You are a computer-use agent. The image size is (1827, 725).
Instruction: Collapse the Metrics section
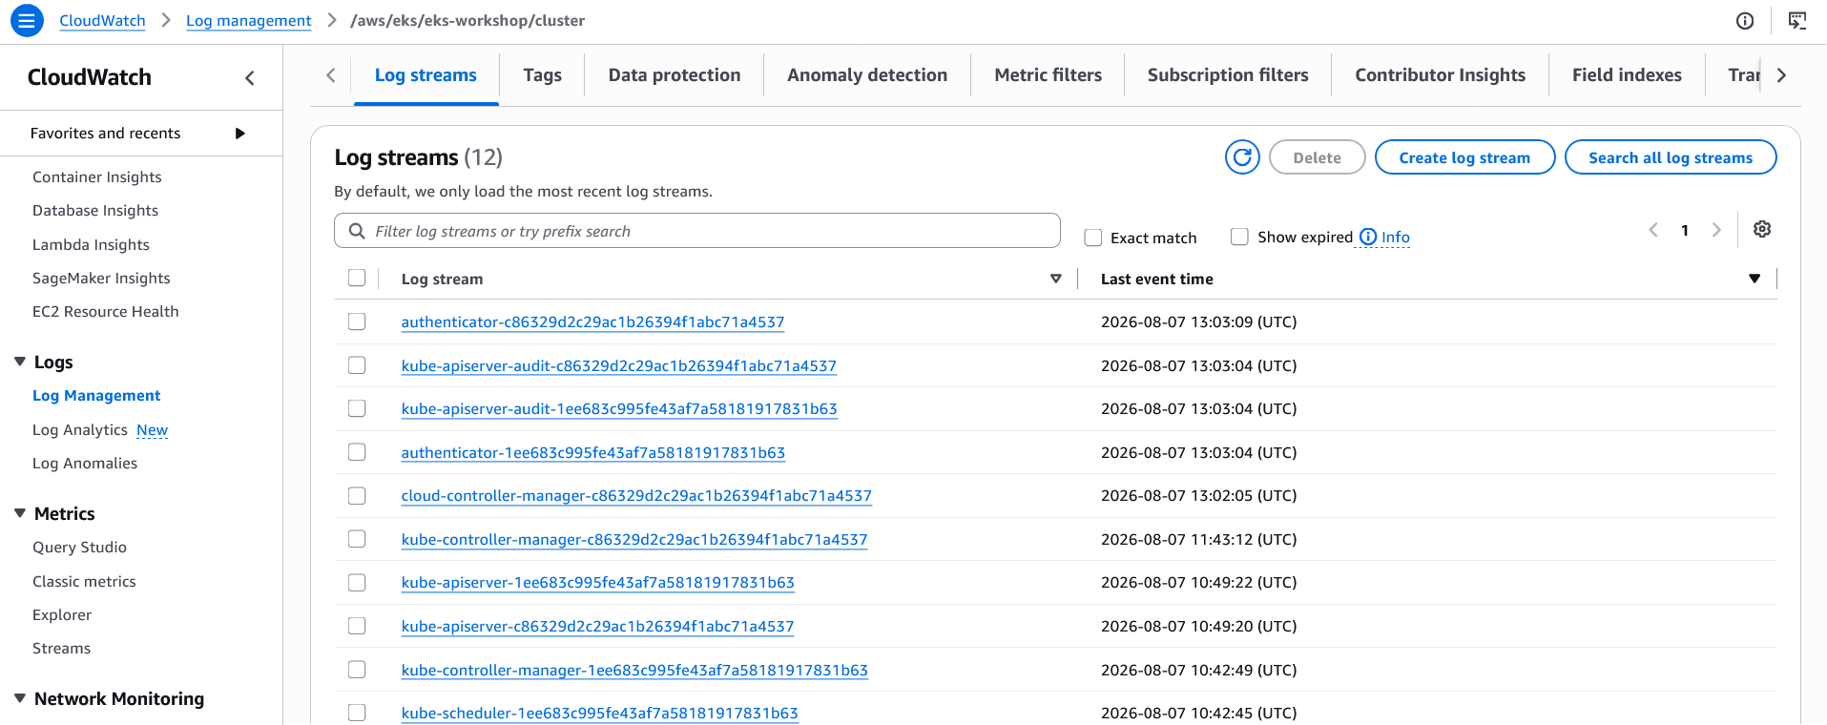(20, 513)
